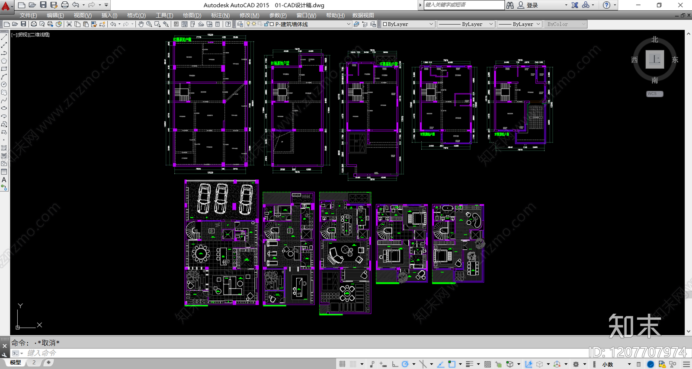Click the customization hamburger icon in status bar

(x=686, y=364)
